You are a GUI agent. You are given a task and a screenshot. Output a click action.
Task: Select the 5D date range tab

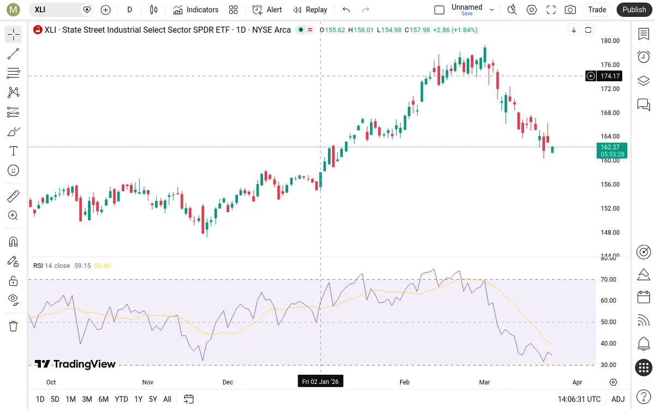[55, 399]
